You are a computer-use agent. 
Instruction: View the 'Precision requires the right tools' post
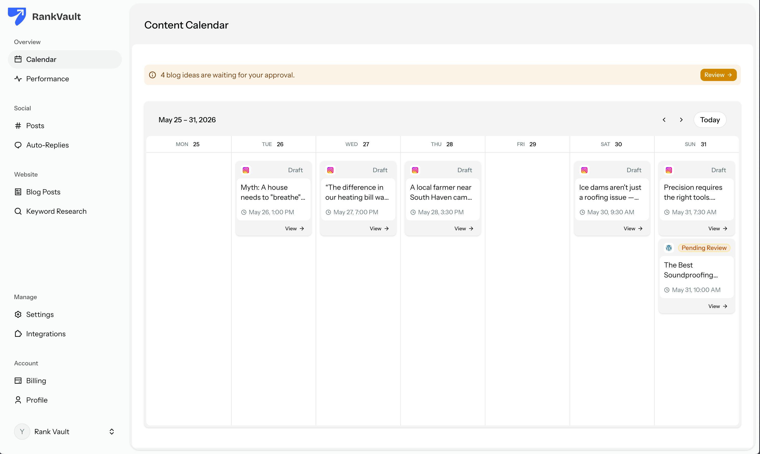coord(718,229)
